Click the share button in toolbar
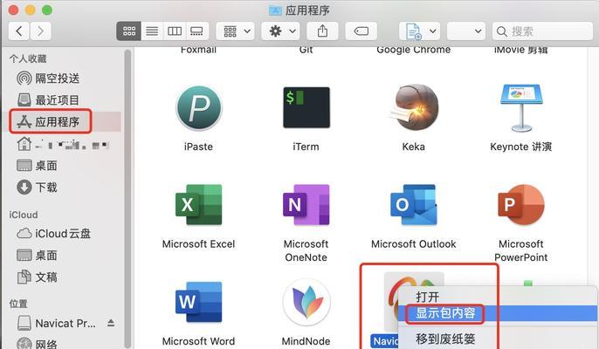The image size is (599, 349). [x=322, y=31]
